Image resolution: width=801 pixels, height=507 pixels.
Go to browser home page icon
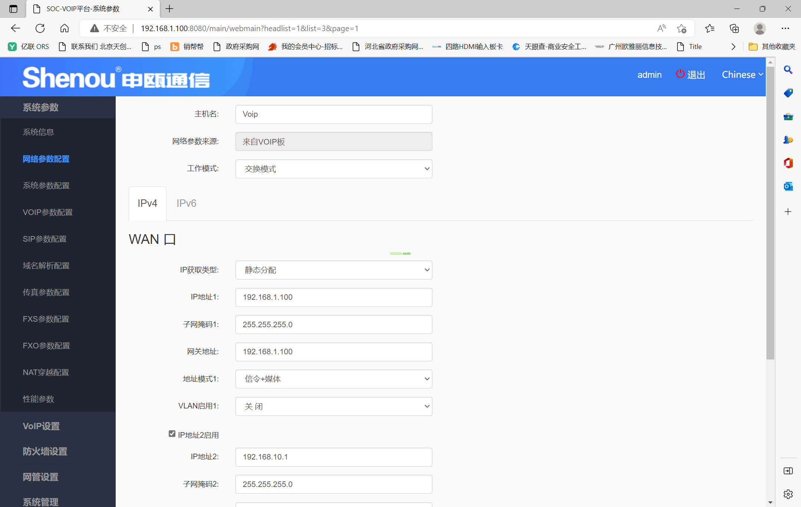pos(65,28)
